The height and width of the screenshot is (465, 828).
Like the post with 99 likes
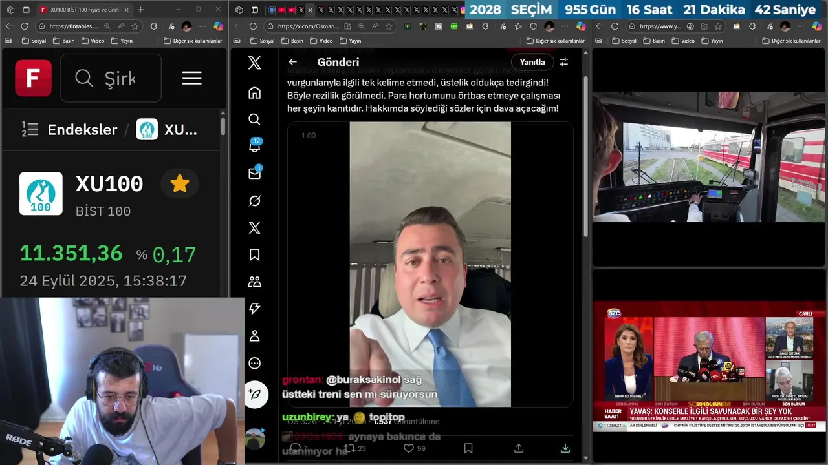point(414,448)
